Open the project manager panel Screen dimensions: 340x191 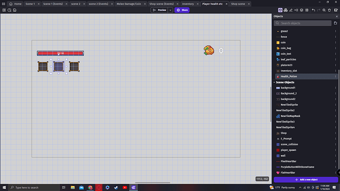4,10
